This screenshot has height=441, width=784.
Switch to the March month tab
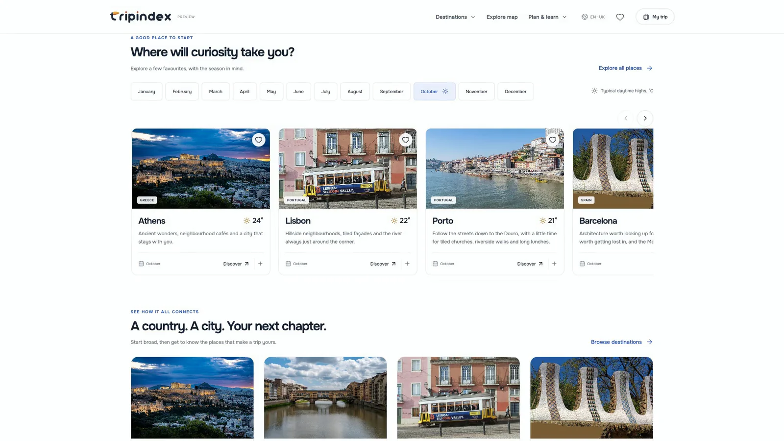pos(216,92)
